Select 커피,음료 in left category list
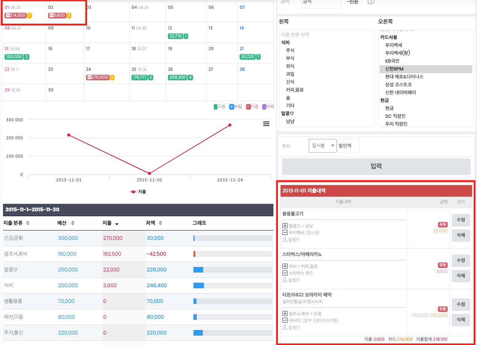Image resolution: width=477 pixels, height=345 pixels. coord(294,90)
